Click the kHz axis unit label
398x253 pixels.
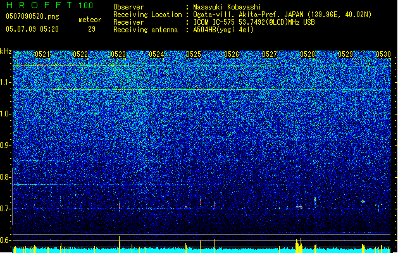pyautogui.click(x=6, y=51)
